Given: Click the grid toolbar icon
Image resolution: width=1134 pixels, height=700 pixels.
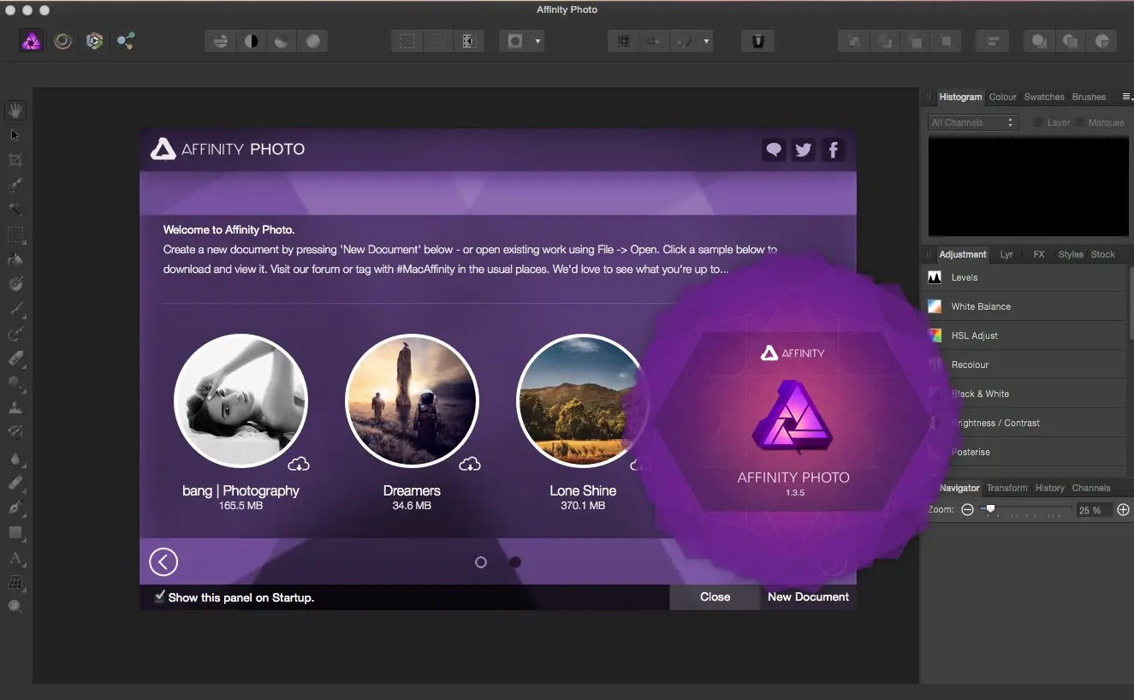Looking at the screenshot, I should point(624,40).
